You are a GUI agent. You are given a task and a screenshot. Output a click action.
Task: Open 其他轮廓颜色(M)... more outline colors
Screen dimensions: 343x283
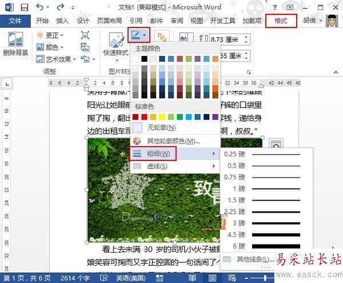click(175, 141)
